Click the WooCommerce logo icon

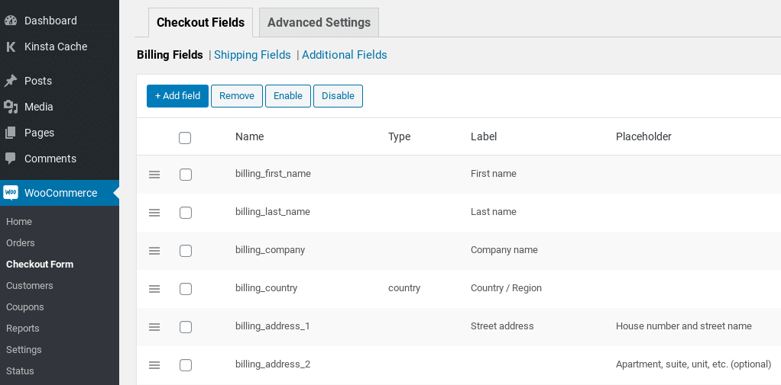click(11, 193)
